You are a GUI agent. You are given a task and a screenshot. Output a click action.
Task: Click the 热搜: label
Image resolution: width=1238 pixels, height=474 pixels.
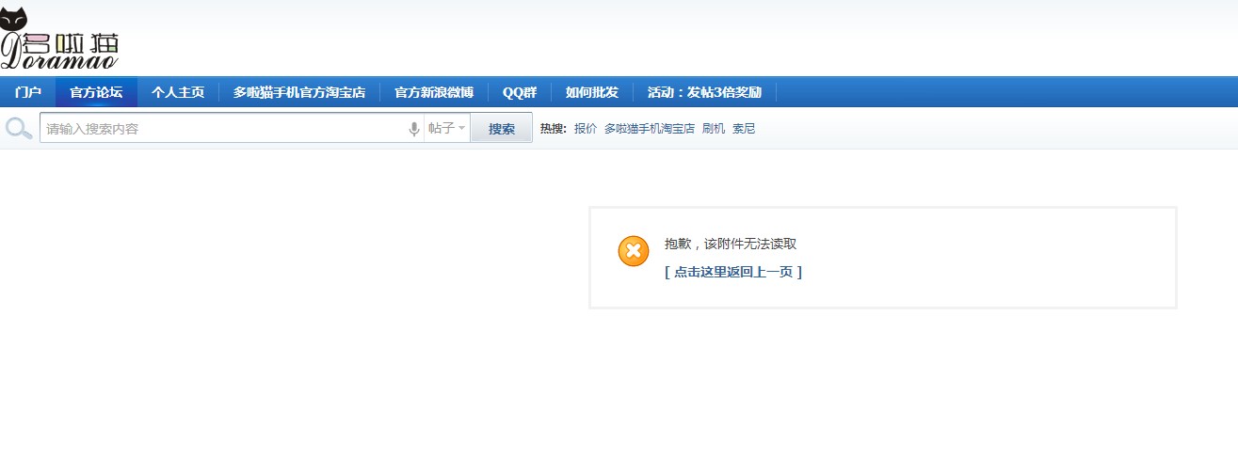pos(554,129)
